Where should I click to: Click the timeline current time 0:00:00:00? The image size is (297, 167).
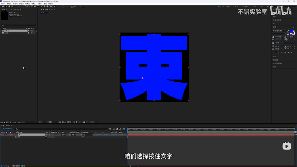pyautogui.click(x=7, y=128)
